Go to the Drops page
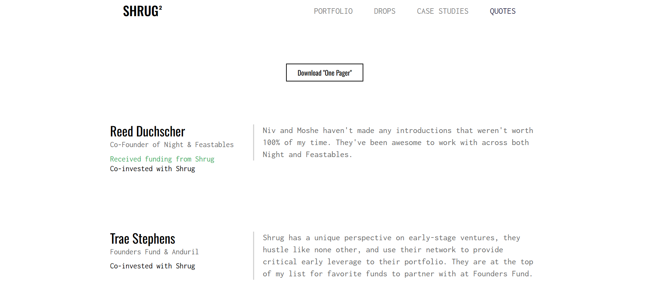 pyautogui.click(x=385, y=11)
